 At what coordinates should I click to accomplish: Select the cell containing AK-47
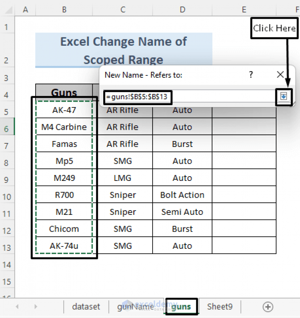[64, 110]
